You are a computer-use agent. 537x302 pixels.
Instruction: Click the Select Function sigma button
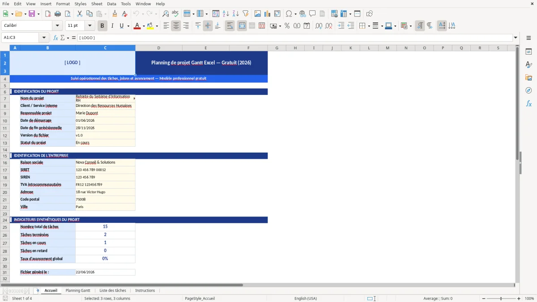click(x=62, y=38)
